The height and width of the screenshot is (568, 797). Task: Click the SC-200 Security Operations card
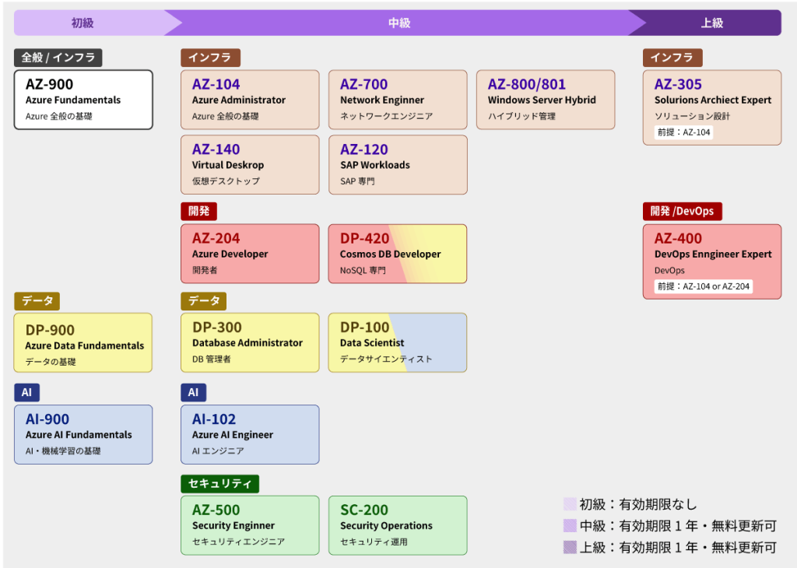click(x=398, y=525)
